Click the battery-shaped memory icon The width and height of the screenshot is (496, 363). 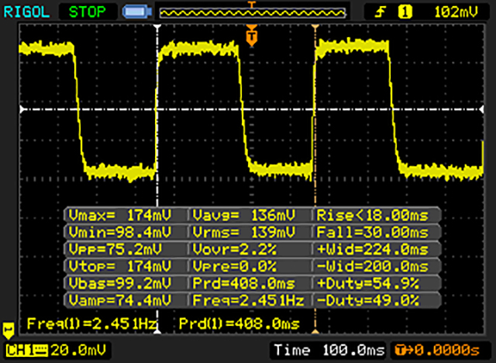137,12
